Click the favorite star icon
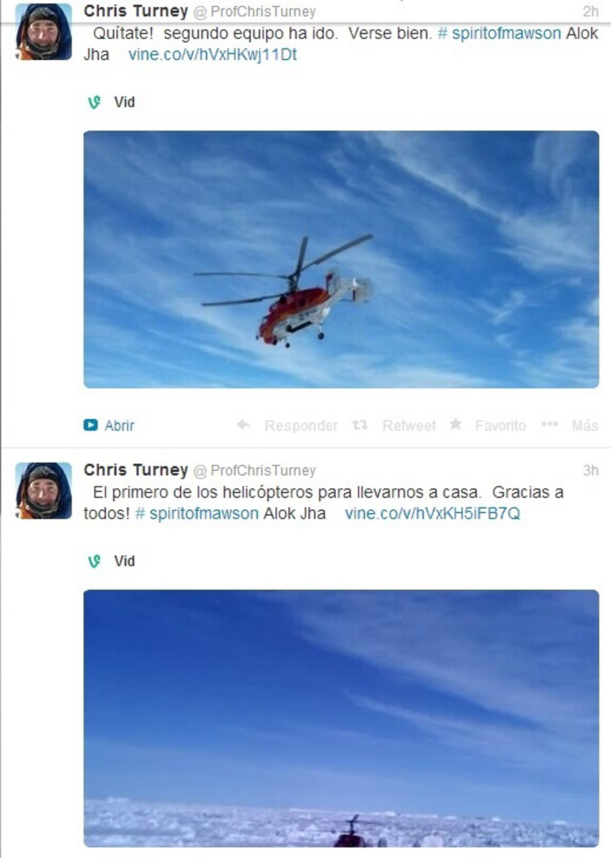 pyautogui.click(x=456, y=424)
